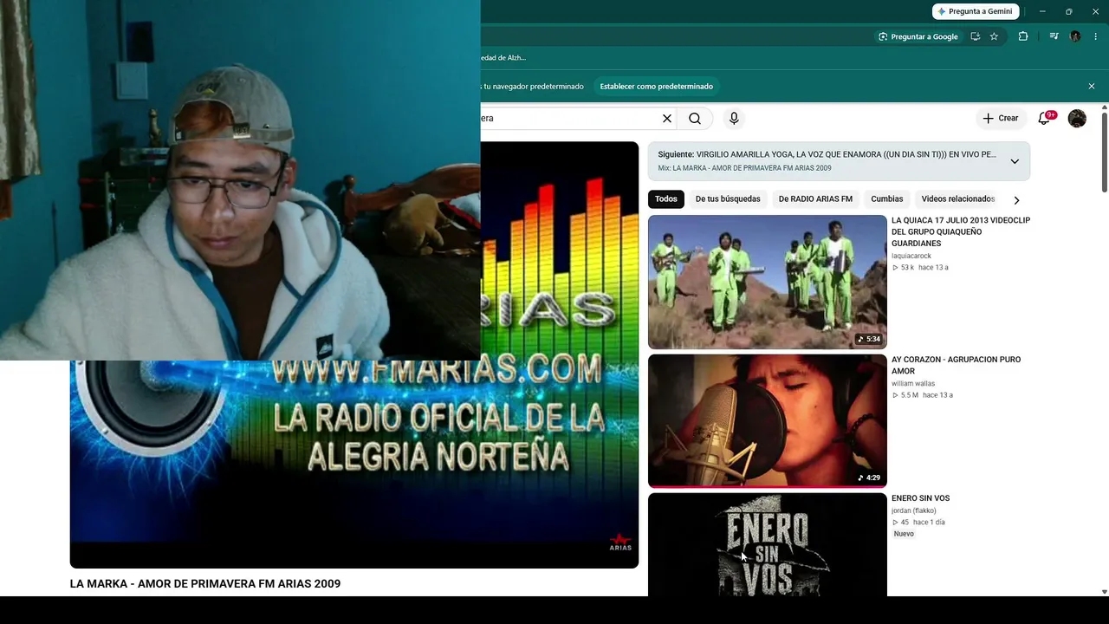Click the Nuevo badge on ENERO SIN VOS
The height and width of the screenshot is (624, 1109).
[x=904, y=534]
